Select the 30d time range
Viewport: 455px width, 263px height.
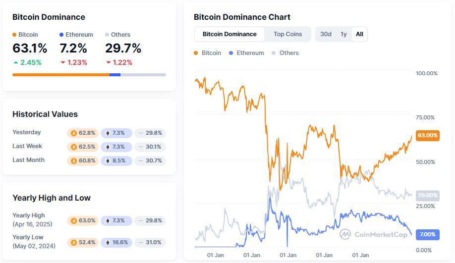click(x=326, y=34)
